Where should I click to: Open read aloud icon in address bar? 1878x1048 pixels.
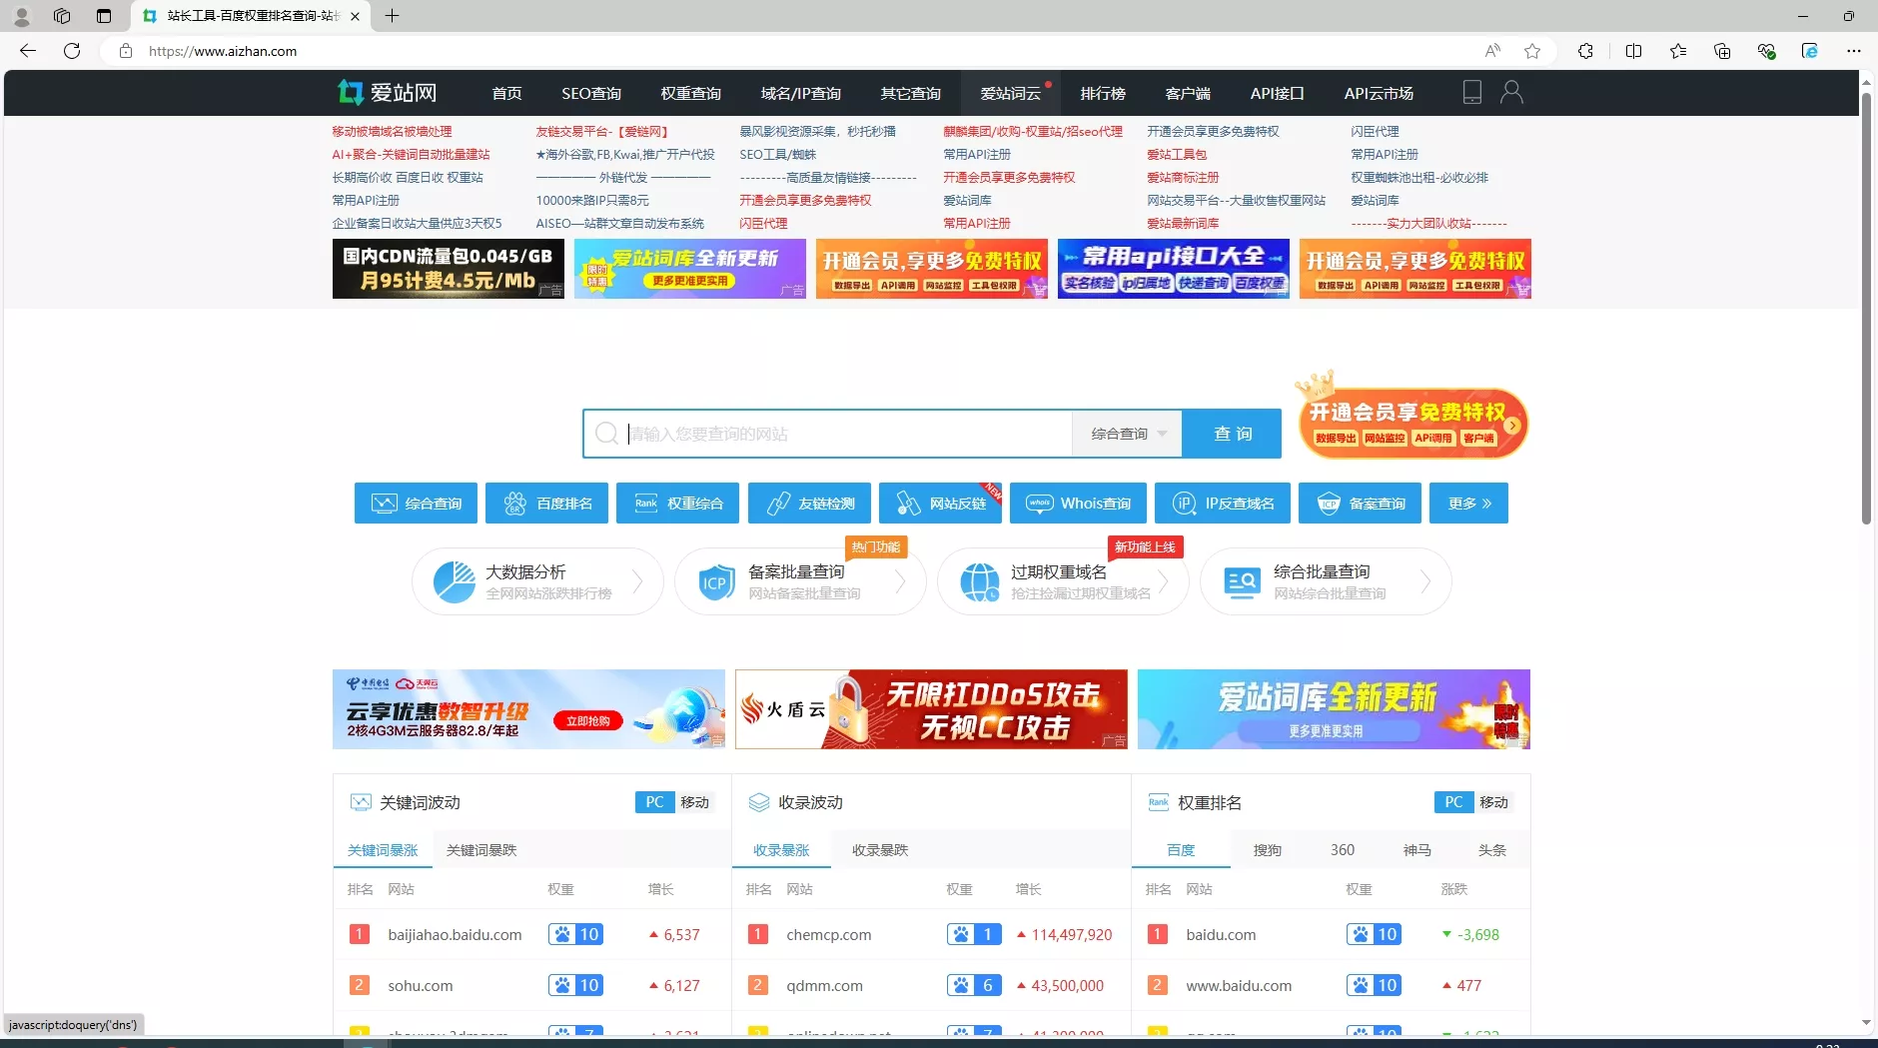[x=1492, y=51]
